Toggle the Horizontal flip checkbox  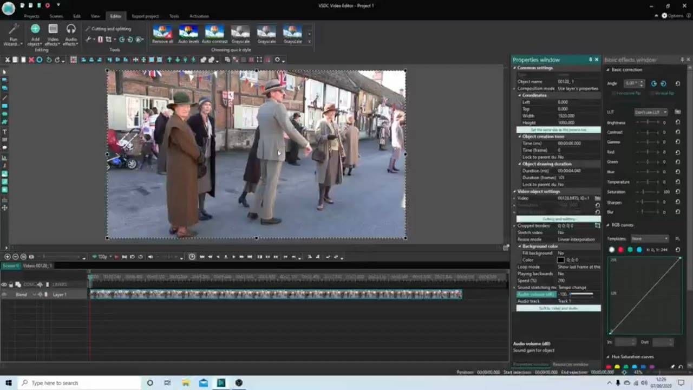pos(614,93)
